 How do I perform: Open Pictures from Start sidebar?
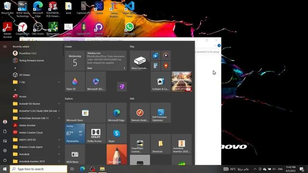(5, 141)
